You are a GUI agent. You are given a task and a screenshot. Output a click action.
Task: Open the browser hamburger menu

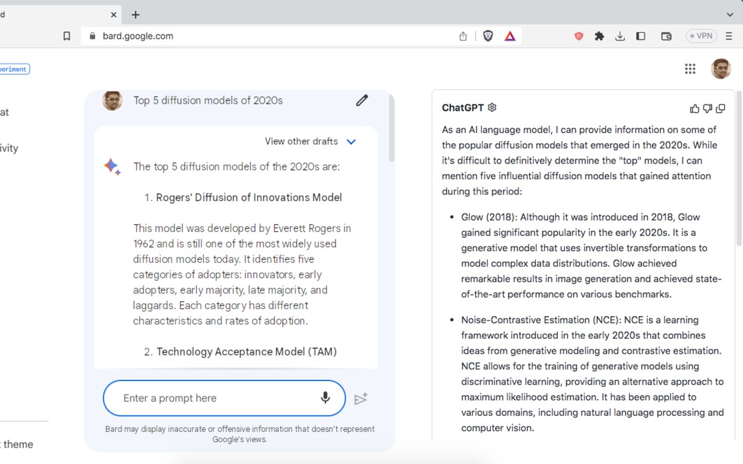click(730, 36)
